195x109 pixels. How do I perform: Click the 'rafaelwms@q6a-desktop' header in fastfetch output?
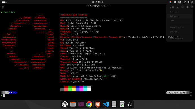(74, 15)
